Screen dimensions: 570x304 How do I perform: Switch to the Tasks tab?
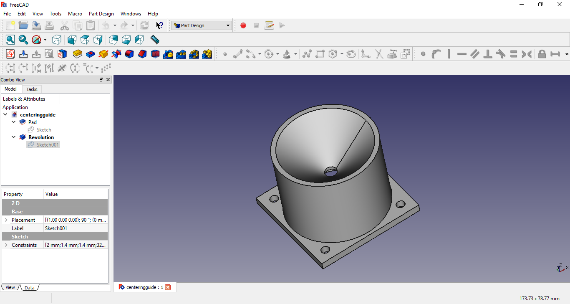pyautogui.click(x=32, y=89)
